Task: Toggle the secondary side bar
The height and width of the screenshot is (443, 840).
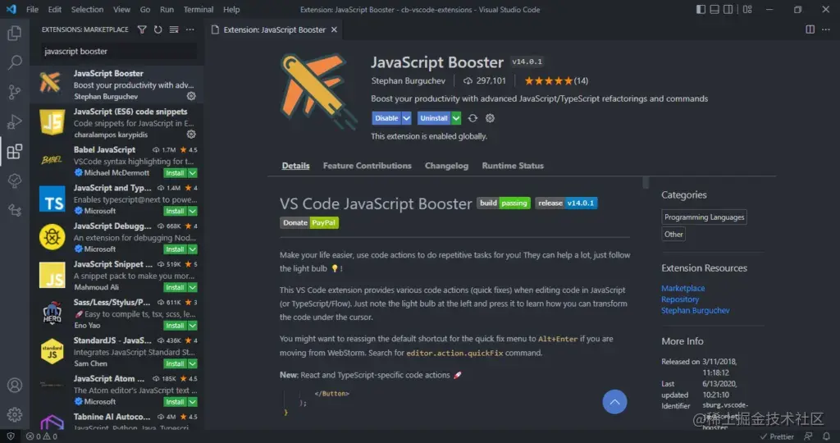Action: point(728,9)
